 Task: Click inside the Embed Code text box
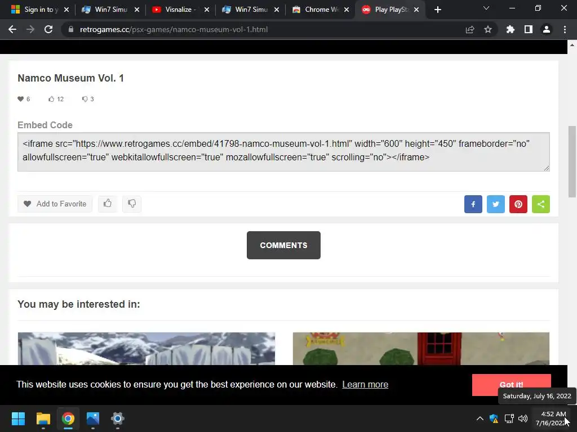[283, 152]
